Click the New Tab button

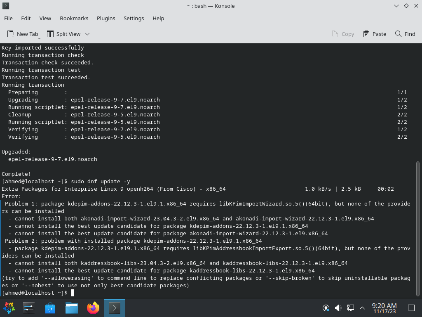pos(23,34)
